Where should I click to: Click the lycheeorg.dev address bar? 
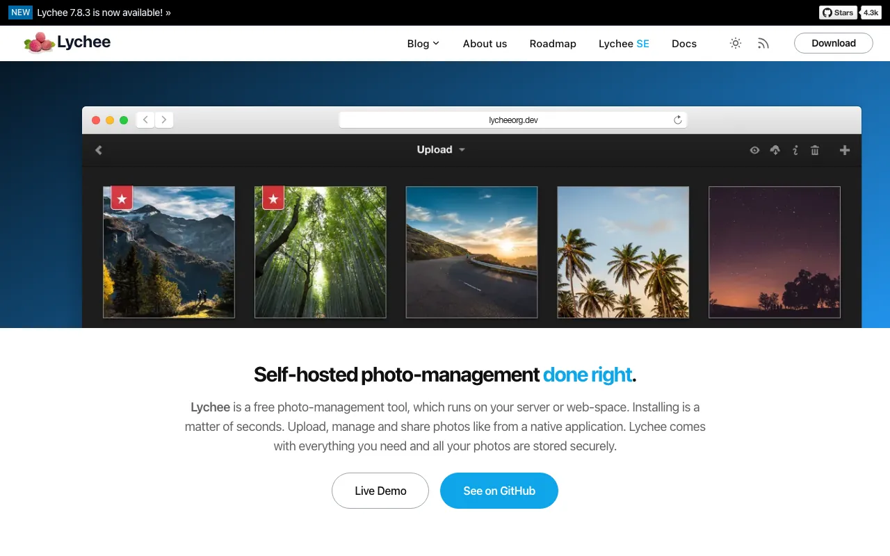(x=513, y=120)
